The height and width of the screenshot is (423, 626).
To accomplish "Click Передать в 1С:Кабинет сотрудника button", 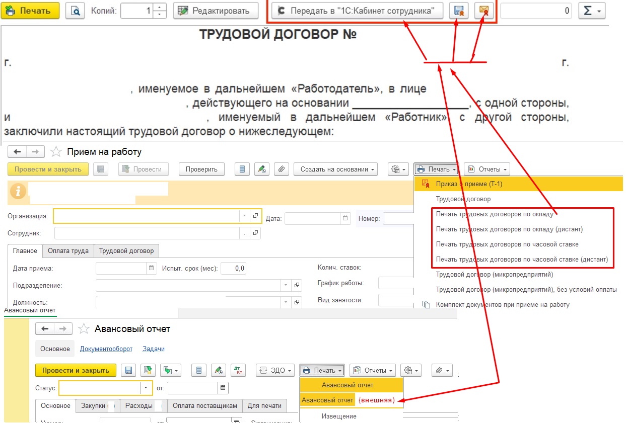I will click(x=357, y=11).
